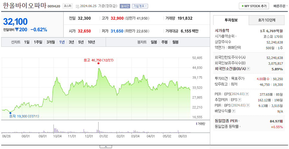Click the 전일 value 32,300
Viewport: 289px width, 149px height.
[x=84, y=18]
